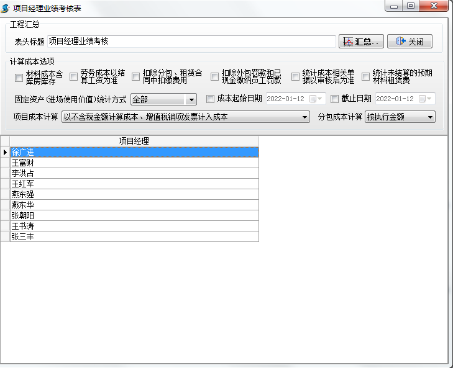Select project manager 张三丰 row

[134, 236]
